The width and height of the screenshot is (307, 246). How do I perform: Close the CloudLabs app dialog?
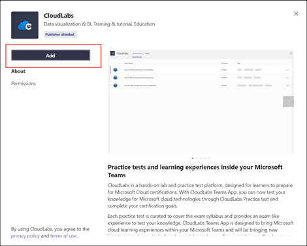click(296, 14)
